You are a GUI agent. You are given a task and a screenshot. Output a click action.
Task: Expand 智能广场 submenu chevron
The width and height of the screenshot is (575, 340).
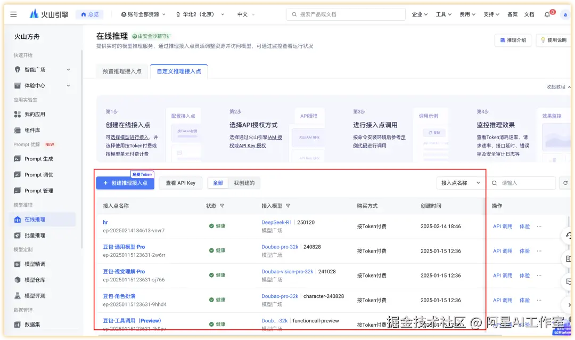68,69
